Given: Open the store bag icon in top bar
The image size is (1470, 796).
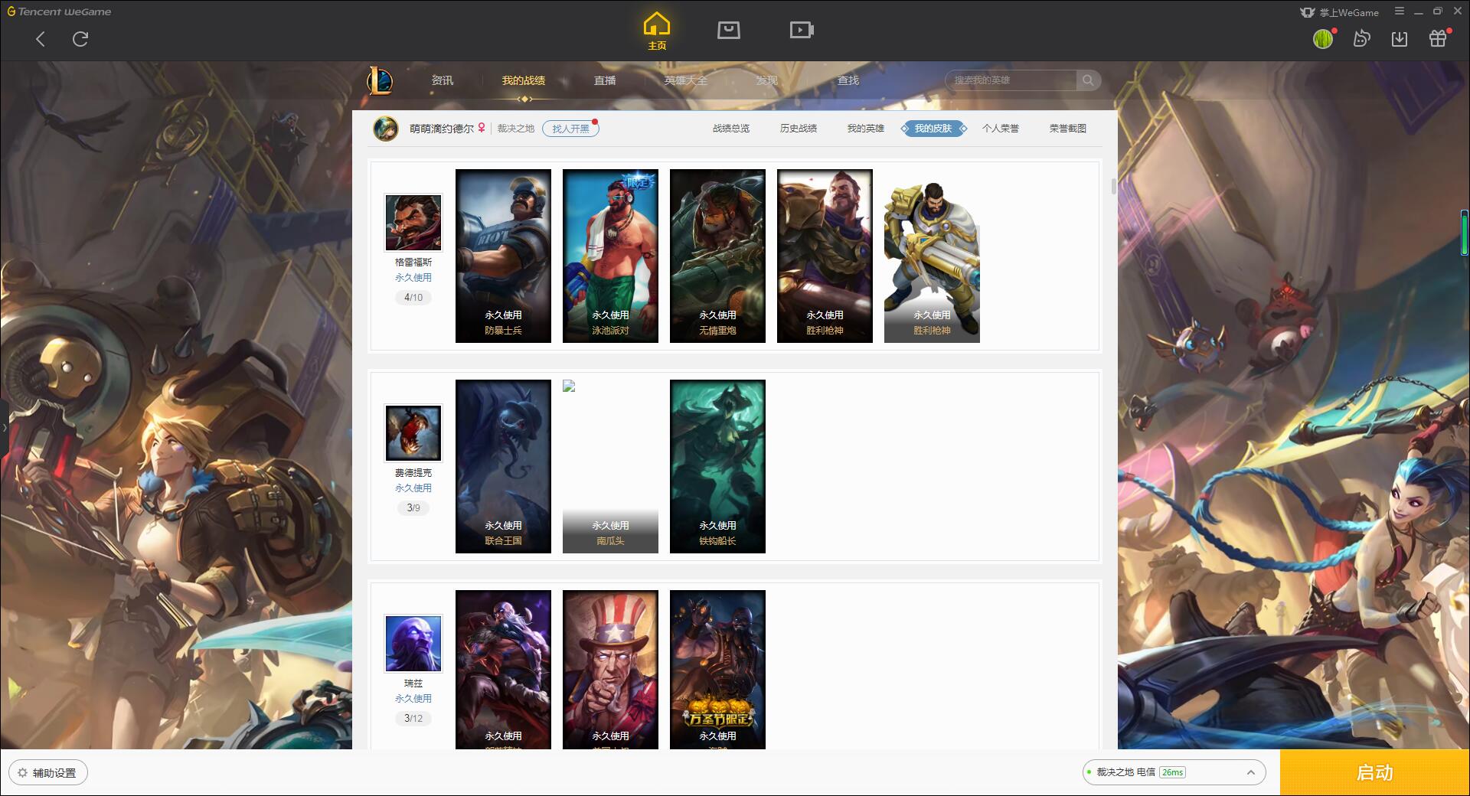Looking at the screenshot, I should pyautogui.click(x=728, y=30).
